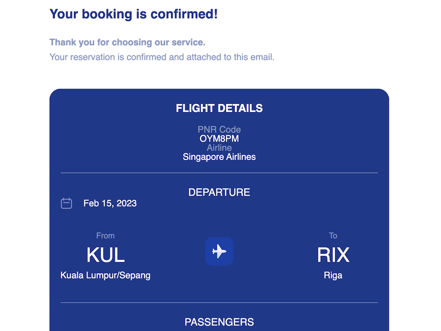Select the Kuala Lumpur/Sepang city name

pyautogui.click(x=105, y=275)
